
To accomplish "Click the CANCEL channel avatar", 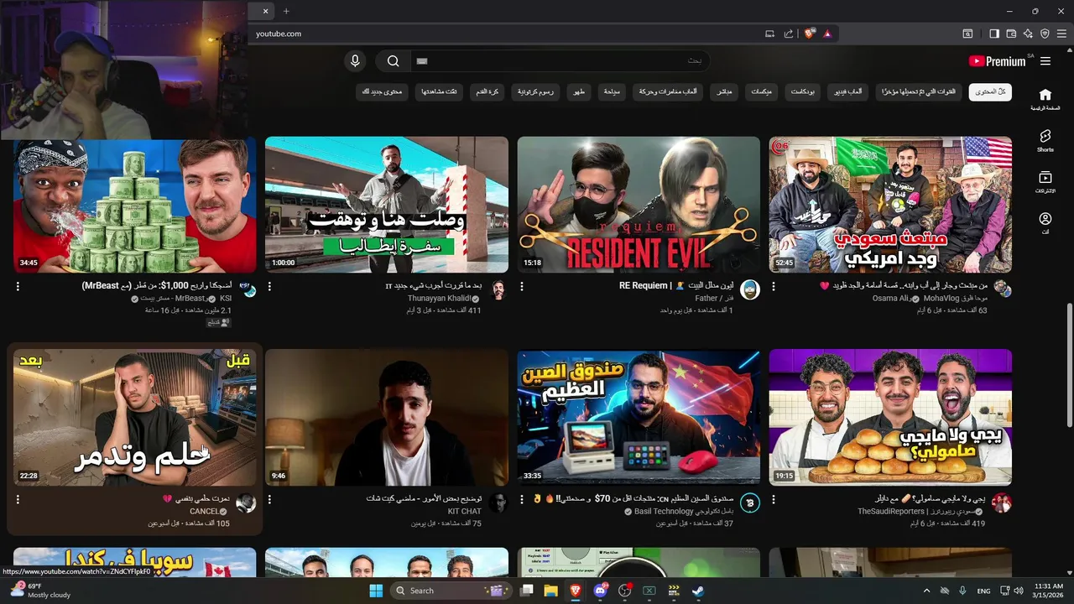I will (247, 503).
